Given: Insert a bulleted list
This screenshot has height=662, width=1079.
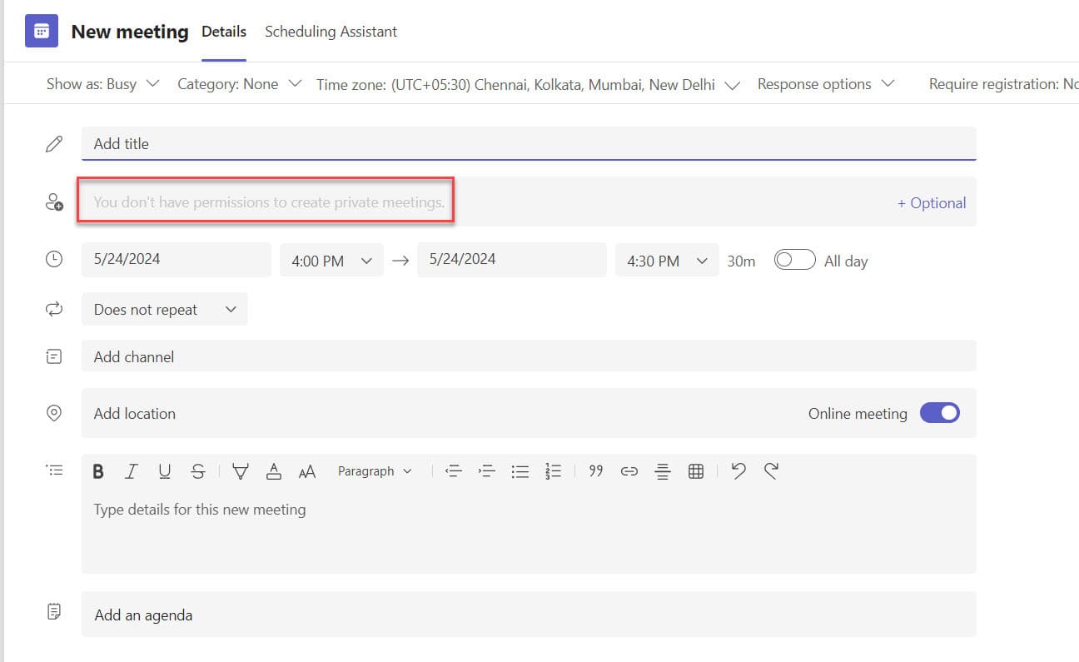Looking at the screenshot, I should pos(520,471).
